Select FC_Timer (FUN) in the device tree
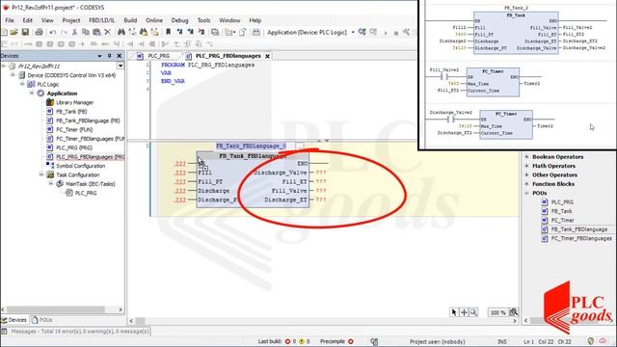 pyautogui.click(x=74, y=129)
